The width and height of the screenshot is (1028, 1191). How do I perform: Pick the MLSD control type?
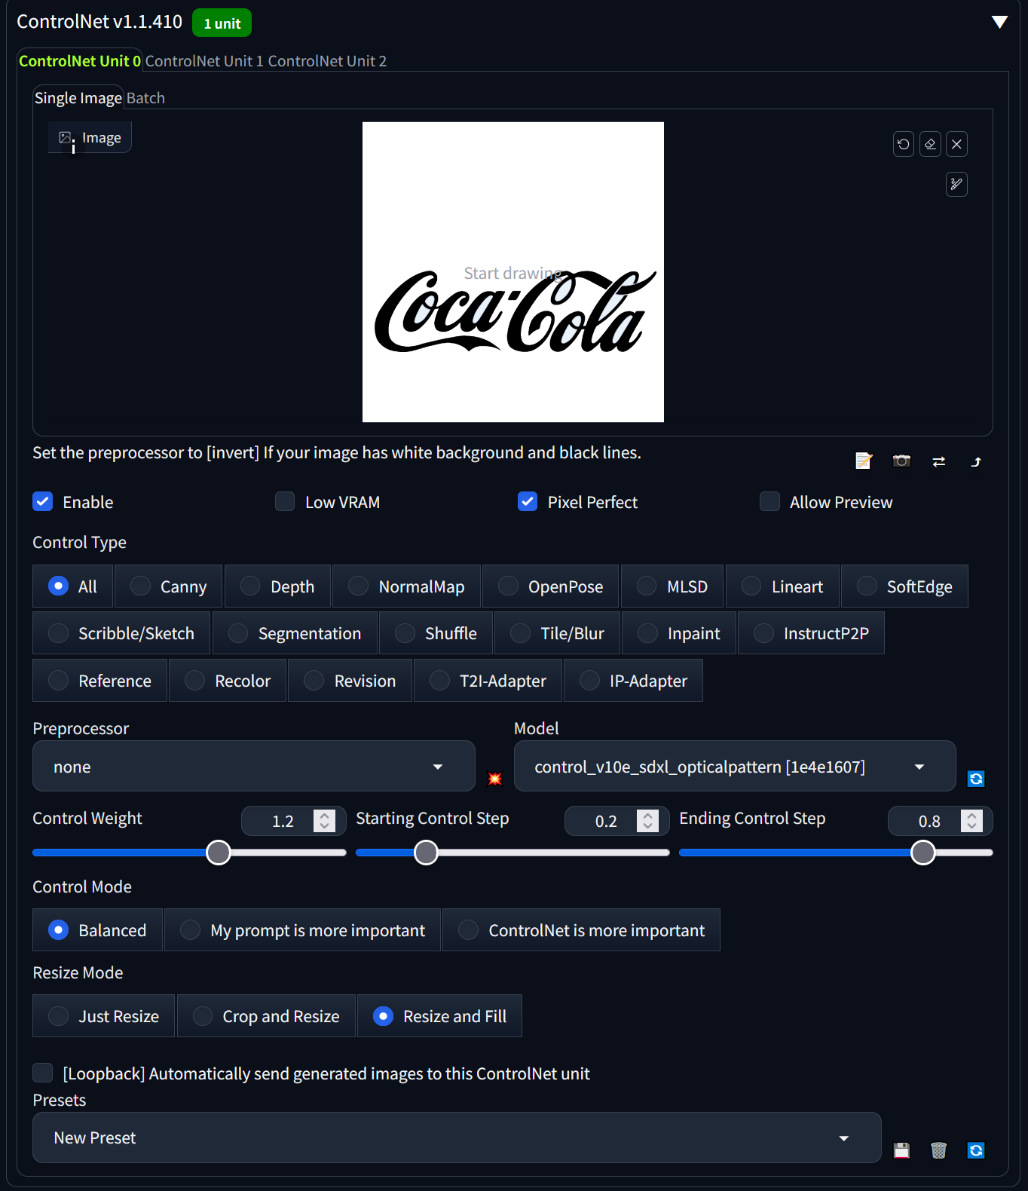pos(672,586)
